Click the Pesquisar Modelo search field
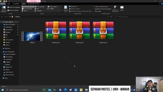The image size is (163, 92). [x=138, y=17]
